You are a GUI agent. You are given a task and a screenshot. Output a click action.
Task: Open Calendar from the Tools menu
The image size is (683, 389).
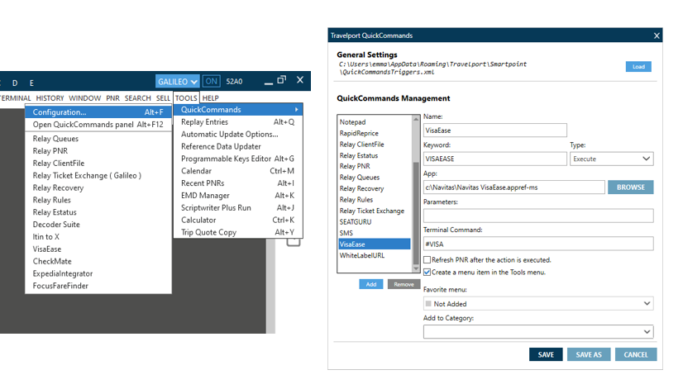(238, 171)
